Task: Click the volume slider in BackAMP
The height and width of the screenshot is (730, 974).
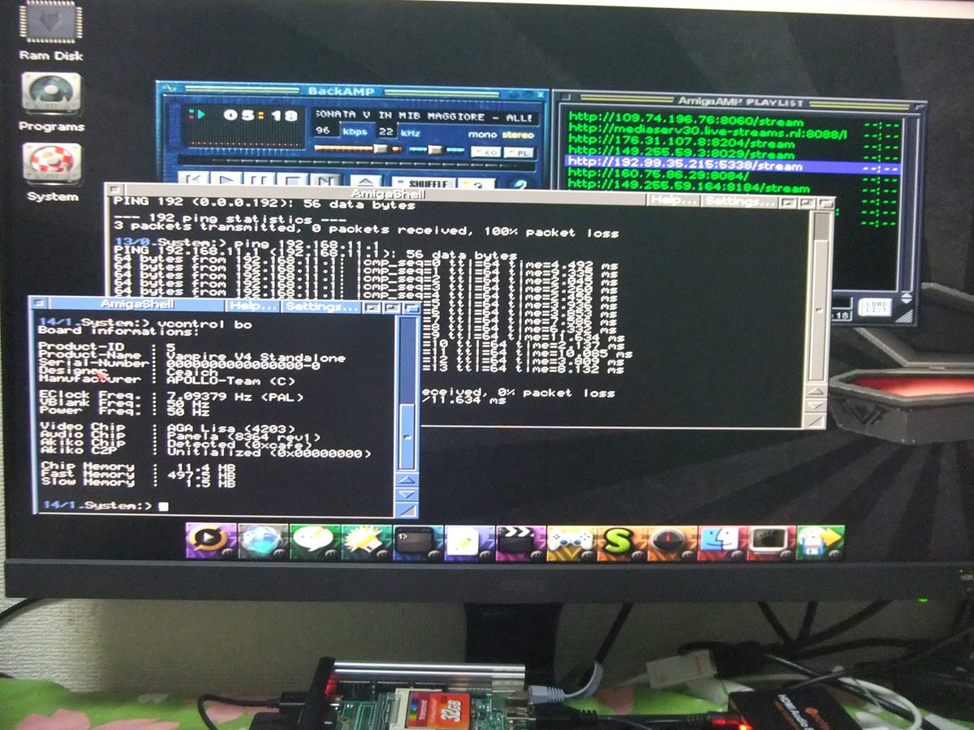Action: click(x=357, y=148)
